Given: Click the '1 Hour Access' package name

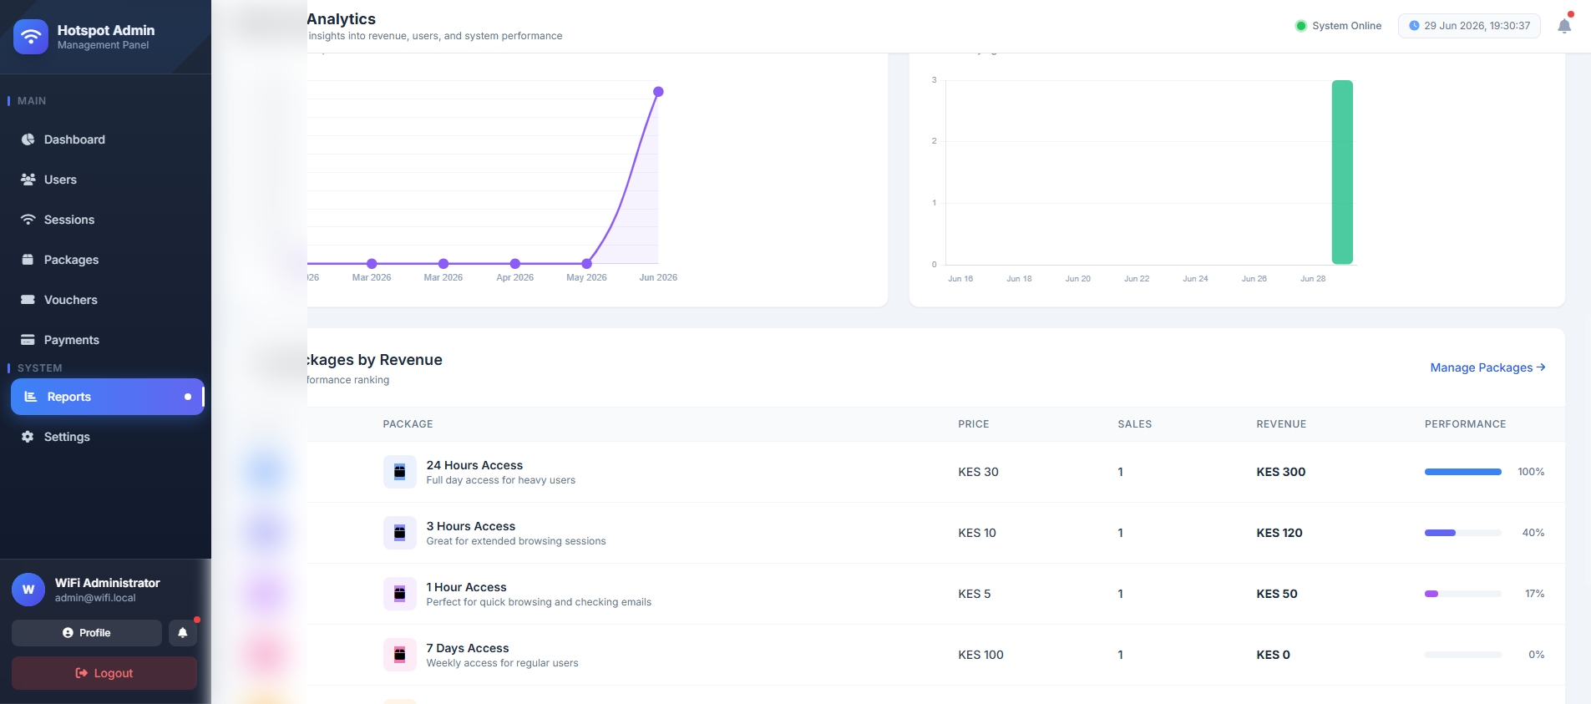Looking at the screenshot, I should [466, 587].
